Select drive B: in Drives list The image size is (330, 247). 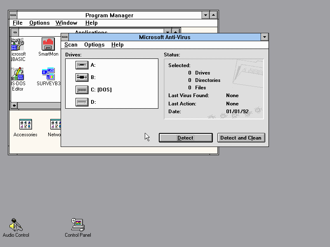pyautogui.click(x=82, y=77)
